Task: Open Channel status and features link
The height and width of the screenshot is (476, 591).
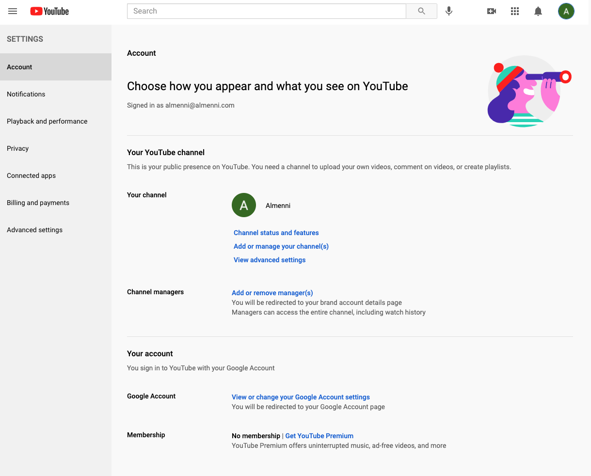Action: coord(276,233)
